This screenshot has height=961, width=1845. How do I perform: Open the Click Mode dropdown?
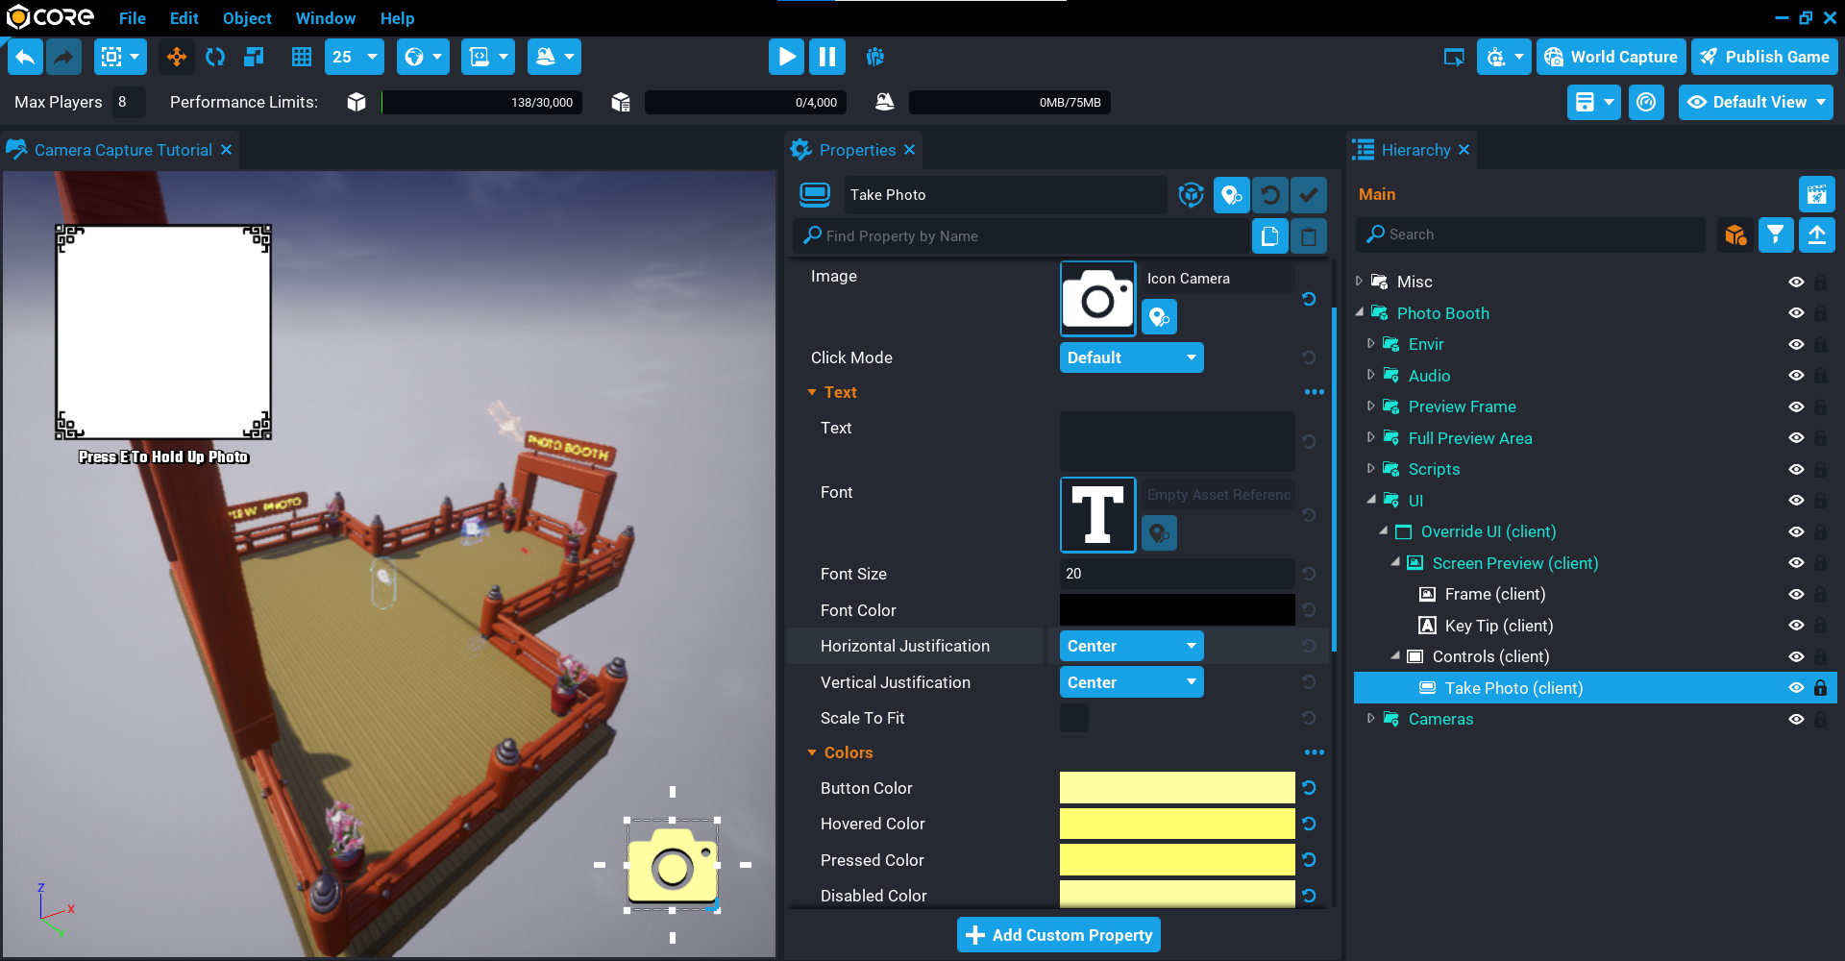coord(1131,357)
